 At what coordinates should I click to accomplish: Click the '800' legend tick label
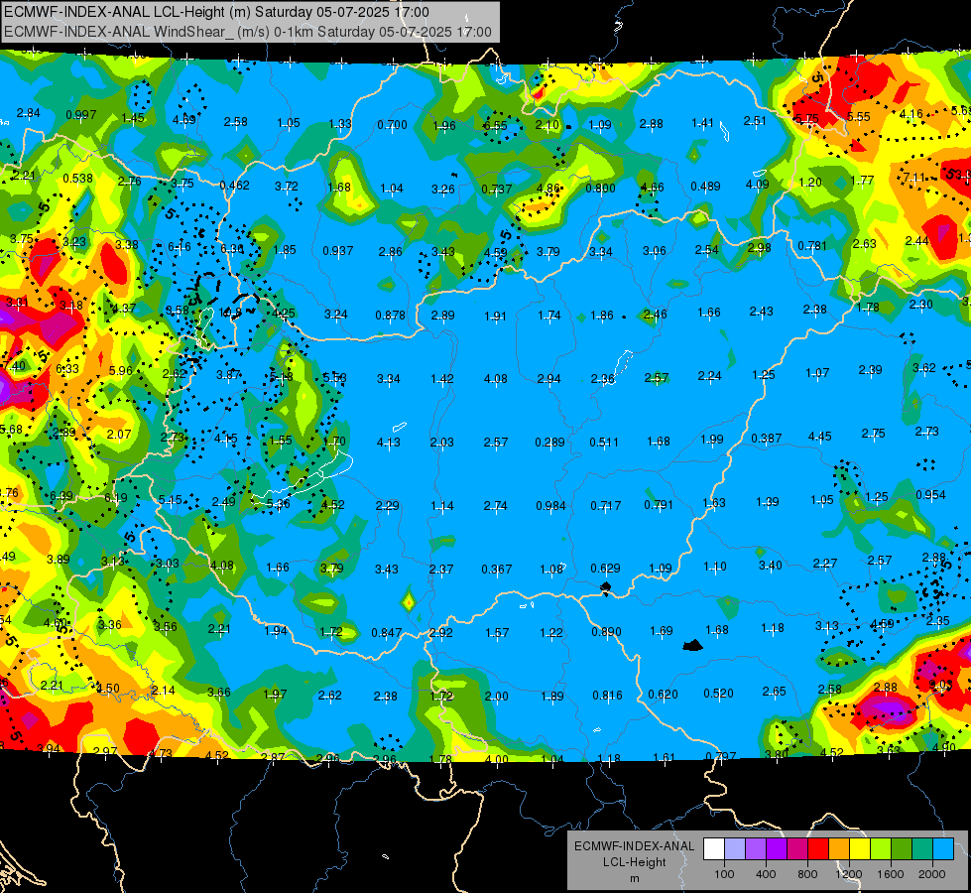pyautogui.click(x=807, y=874)
